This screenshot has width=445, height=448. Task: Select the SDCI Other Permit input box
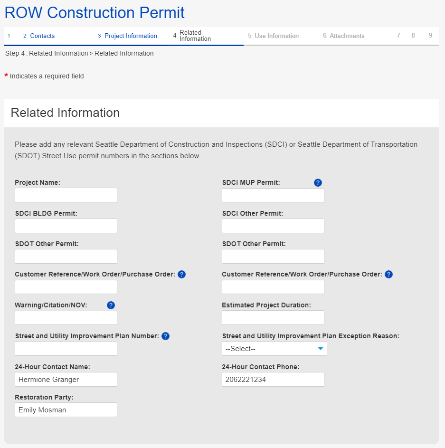pos(273,226)
